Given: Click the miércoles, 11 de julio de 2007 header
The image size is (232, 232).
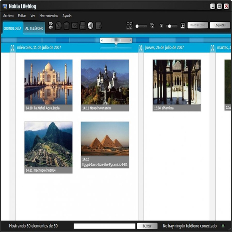Looking at the screenshot, I should [x=39, y=48].
